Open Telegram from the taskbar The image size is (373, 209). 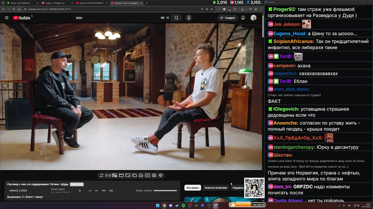216,206
